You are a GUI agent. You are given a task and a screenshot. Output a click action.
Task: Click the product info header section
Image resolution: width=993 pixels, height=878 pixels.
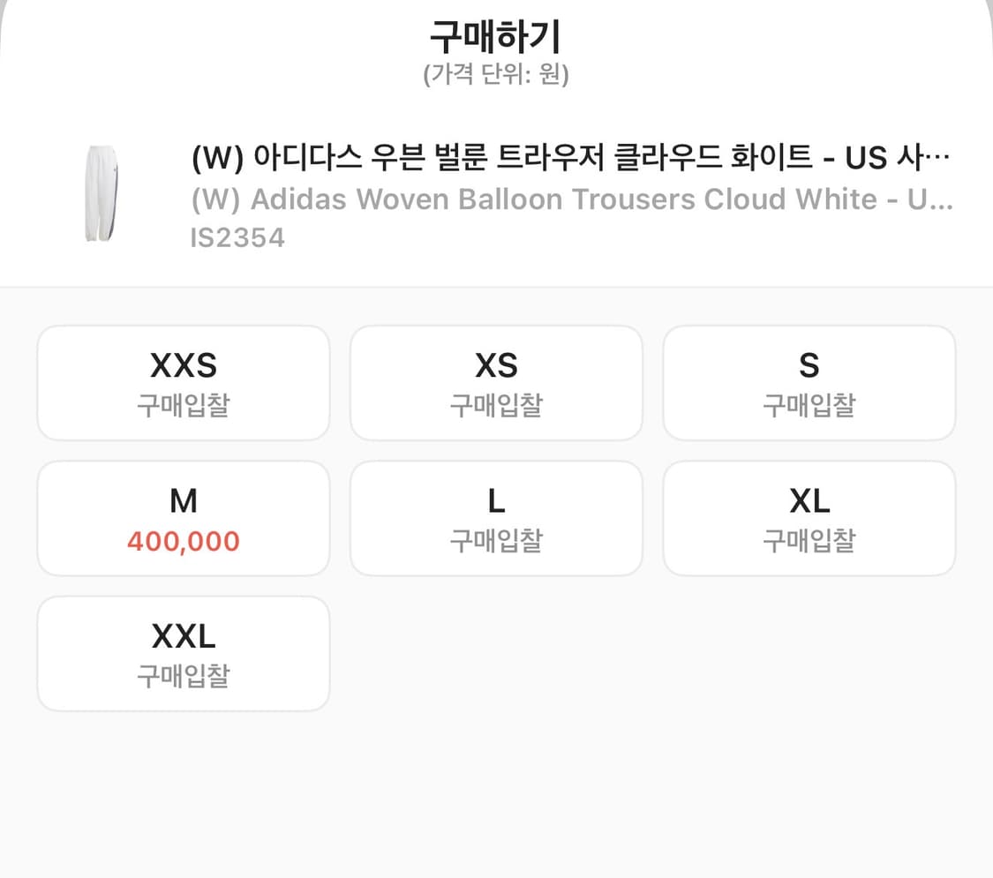496,196
